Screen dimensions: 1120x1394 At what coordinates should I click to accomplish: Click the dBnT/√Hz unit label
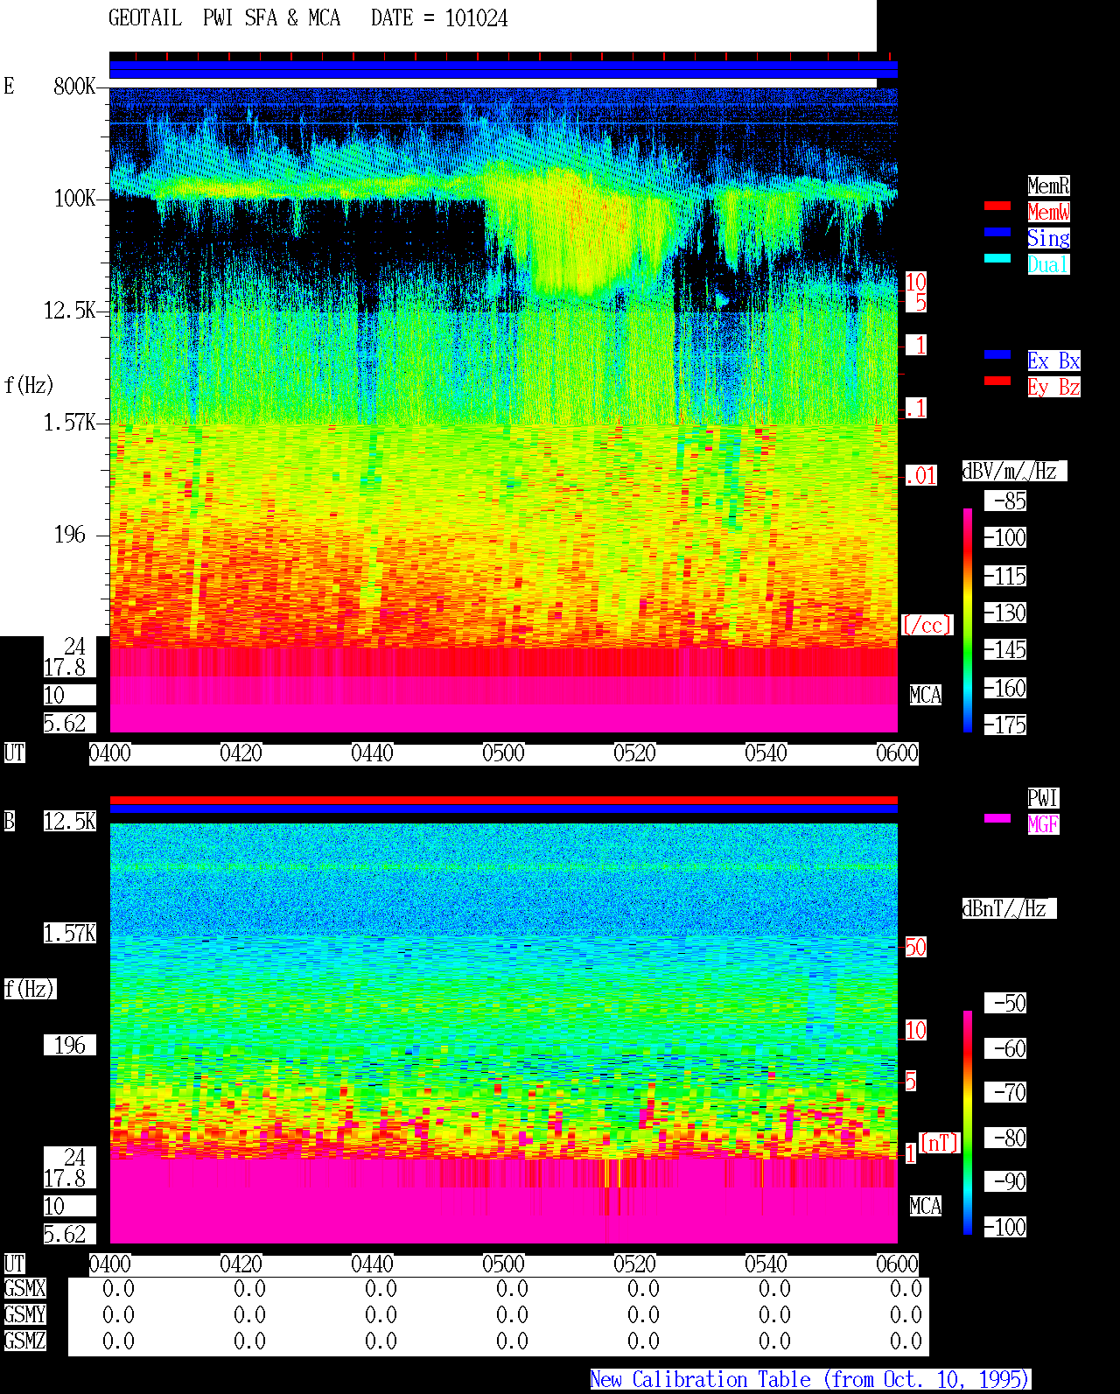click(x=1009, y=908)
